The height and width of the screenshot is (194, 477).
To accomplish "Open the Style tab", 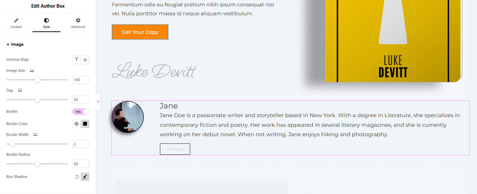I will [46, 23].
